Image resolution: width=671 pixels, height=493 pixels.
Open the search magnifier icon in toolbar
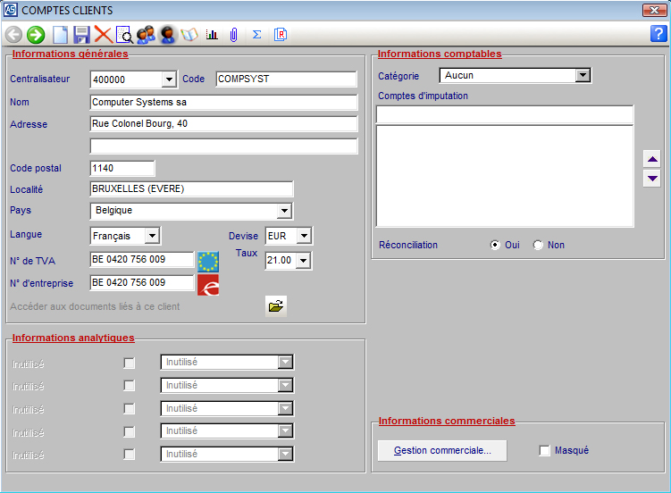point(124,35)
